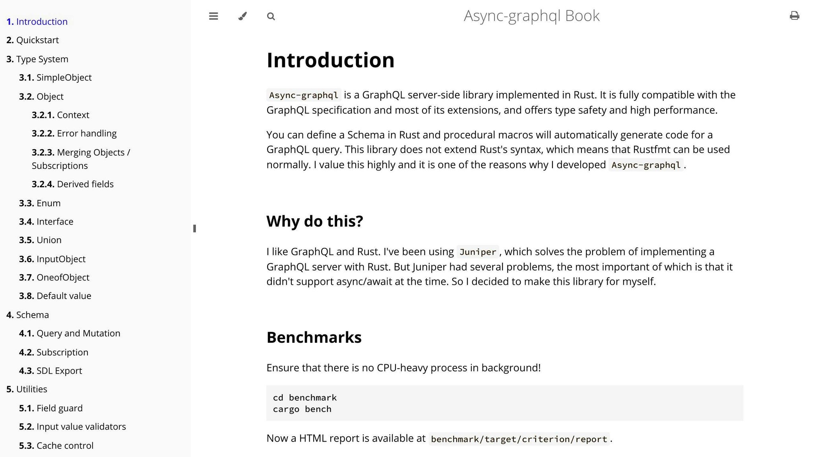Screen dimensions: 814x457
Task: Click the Async-graphql Book title
Action: click(x=531, y=15)
